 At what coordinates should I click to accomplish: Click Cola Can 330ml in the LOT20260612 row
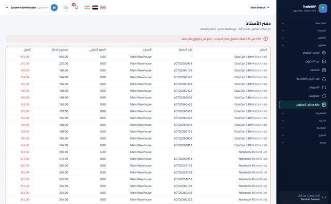click(x=244, y=125)
